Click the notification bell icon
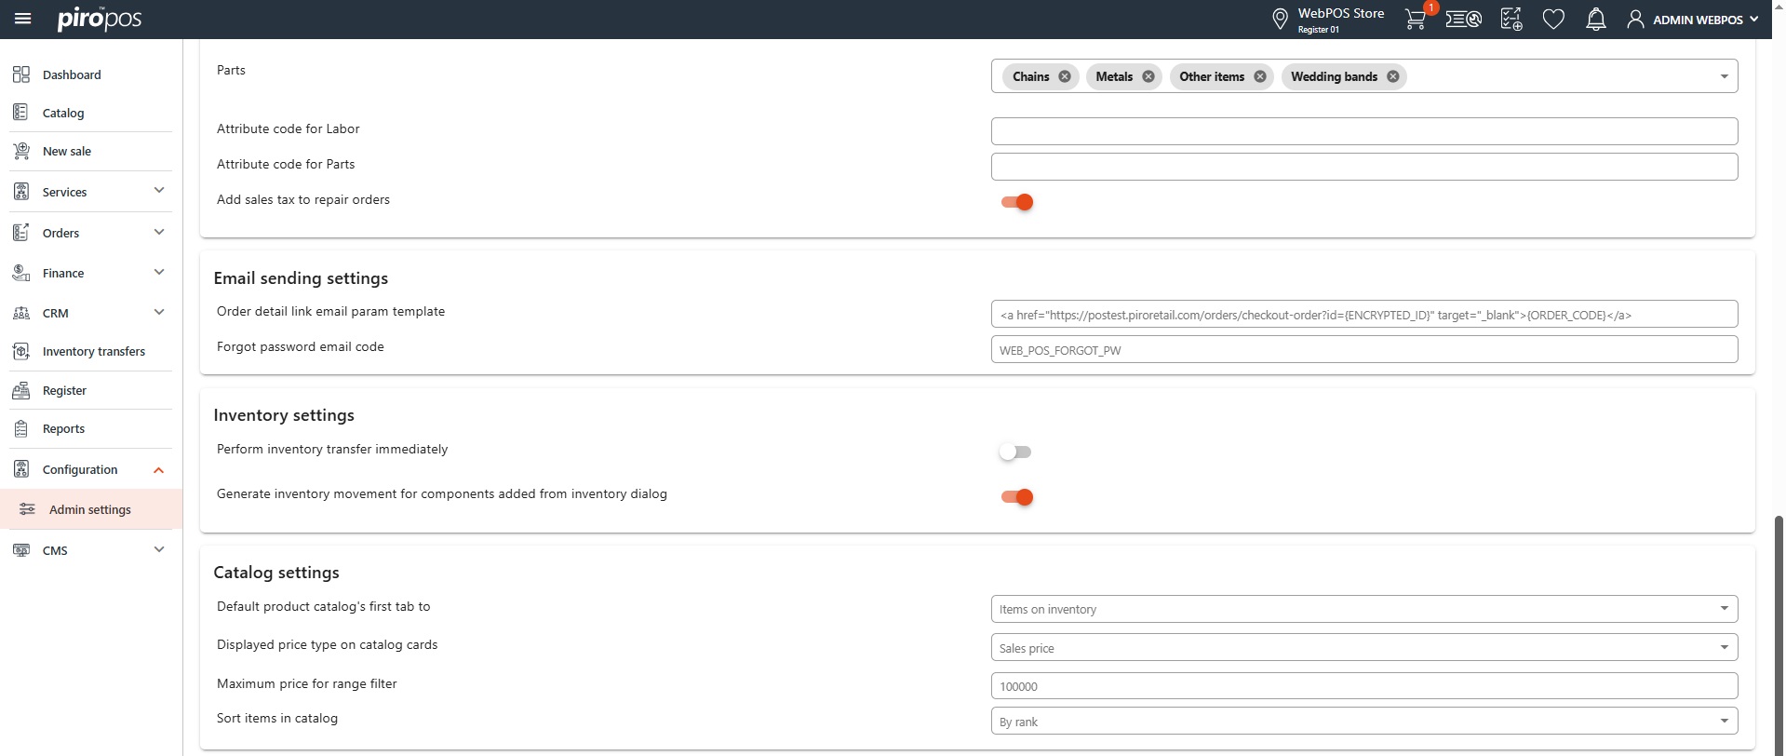1786x756 pixels. tap(1595, 20)
